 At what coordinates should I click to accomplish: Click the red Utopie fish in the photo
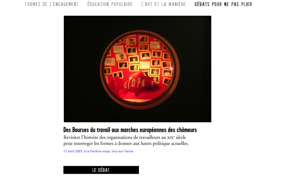(135, 83)
